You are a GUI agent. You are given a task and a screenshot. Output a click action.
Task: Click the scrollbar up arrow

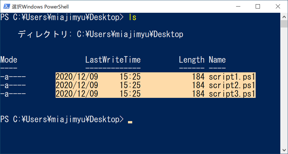tap(284, 16)
